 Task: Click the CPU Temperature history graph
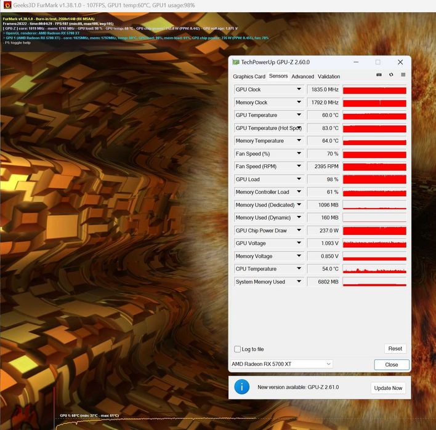(x=374, y=269)
